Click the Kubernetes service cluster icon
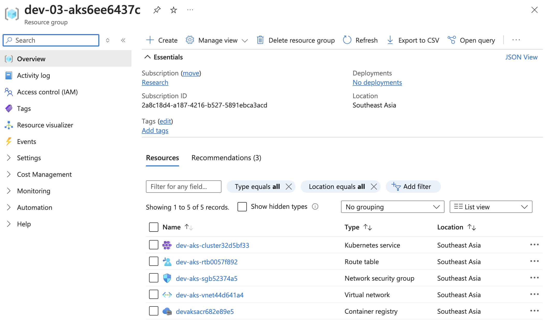The height and width of the screenshot is (323, 548). [x=168, y=245]
